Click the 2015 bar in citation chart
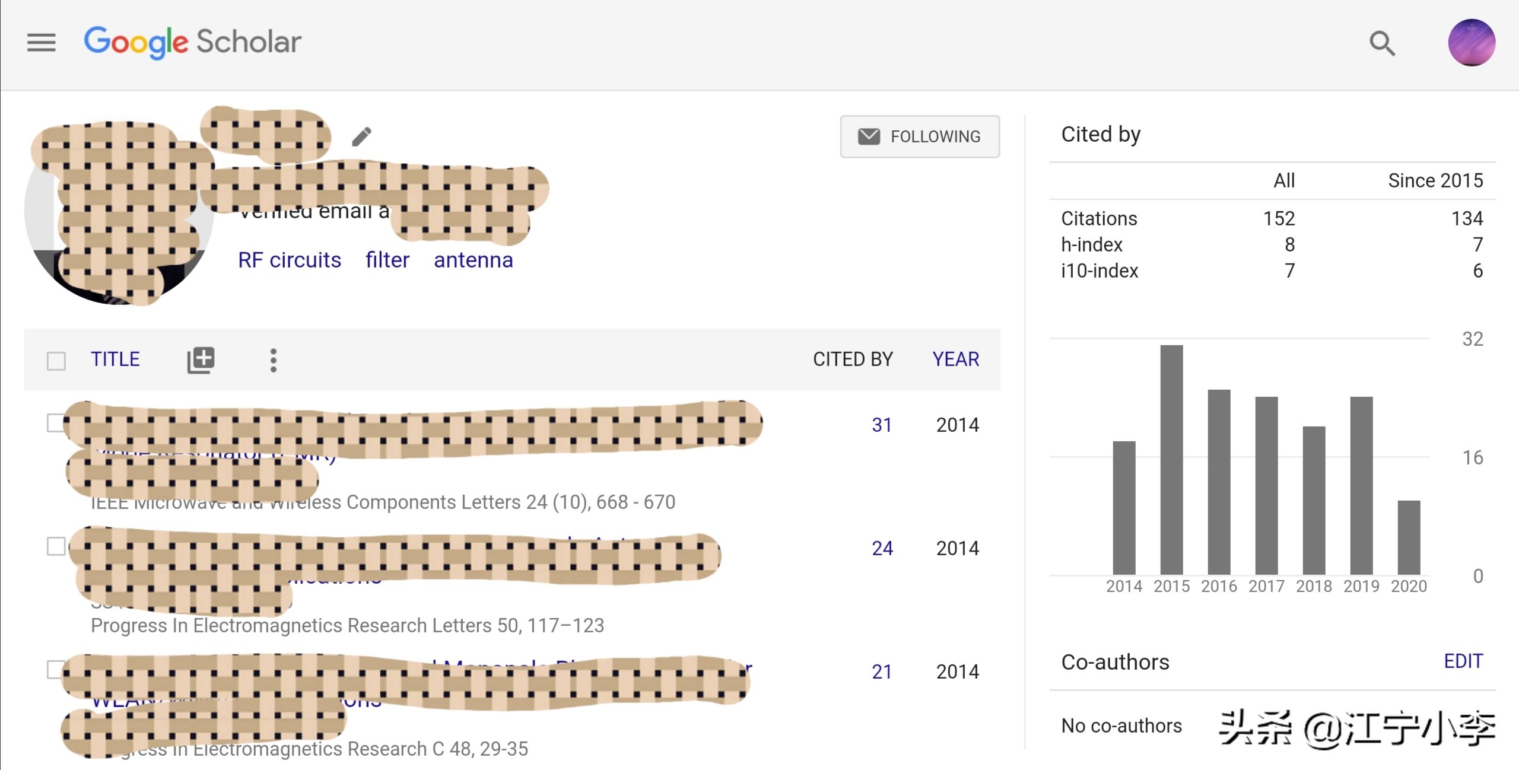 pyautogui.click(x=1171, y=459)
